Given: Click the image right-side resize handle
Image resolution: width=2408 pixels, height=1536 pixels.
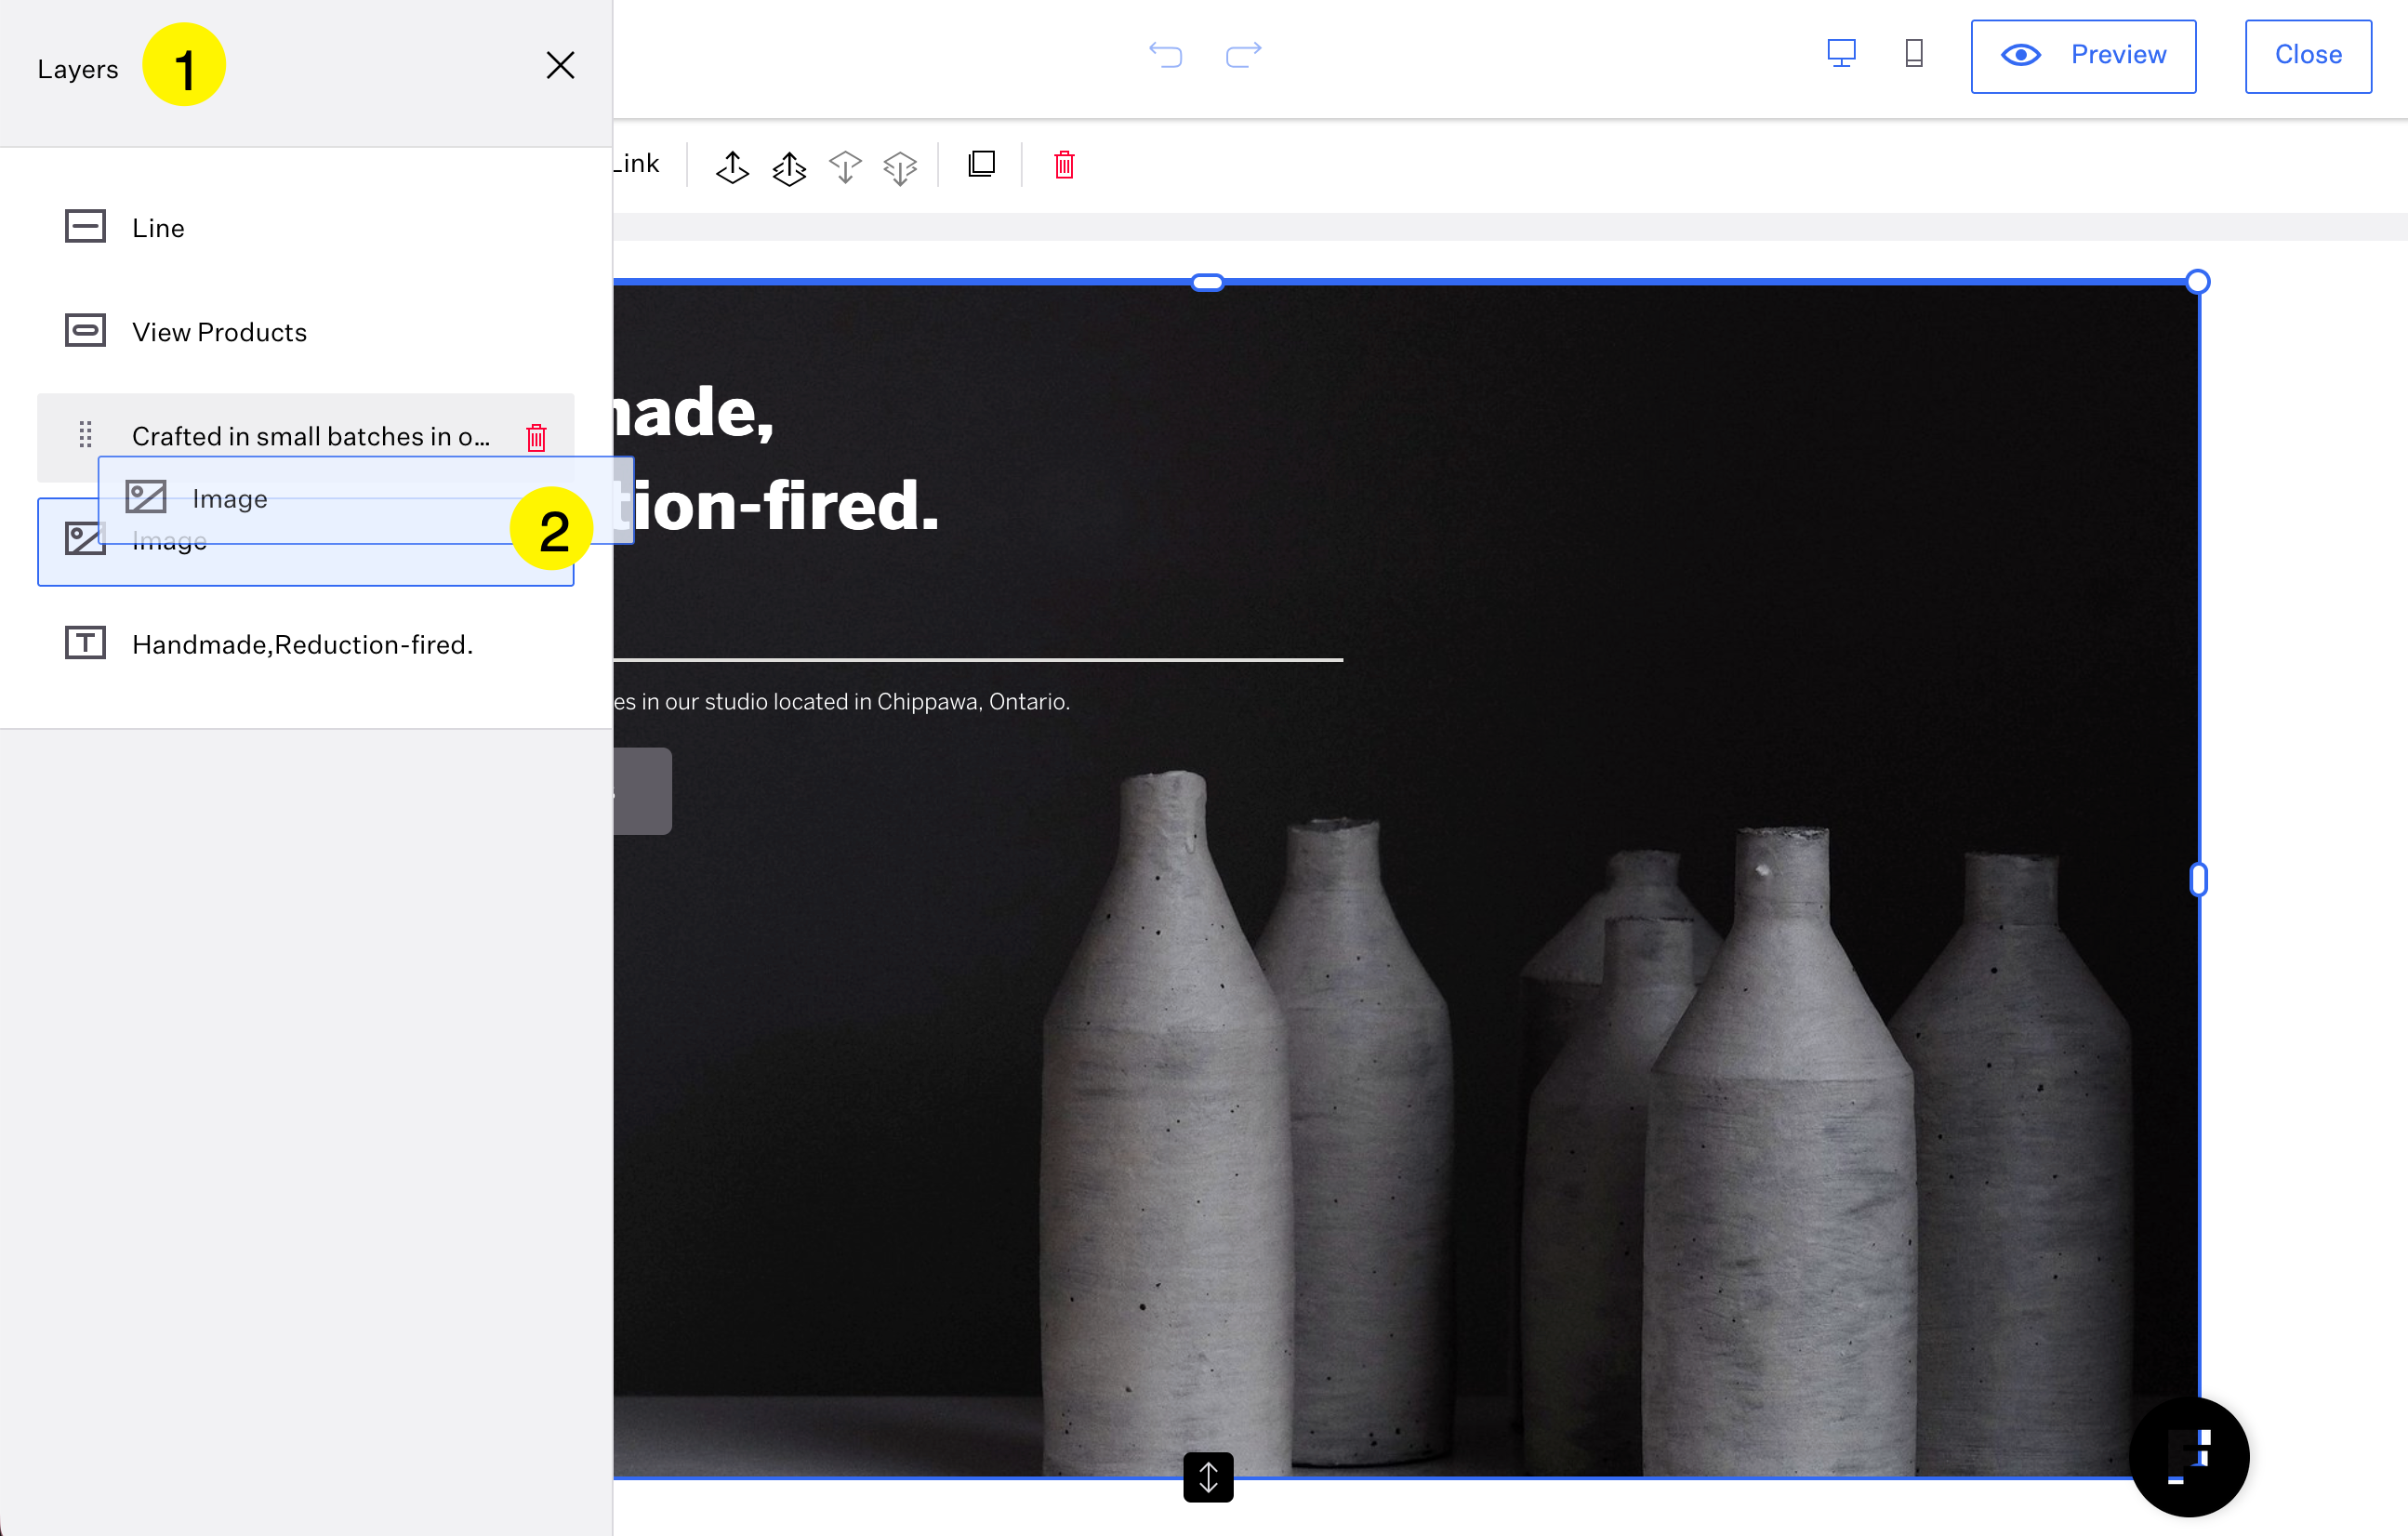Looking at the screenshot, I should 2198,879.
